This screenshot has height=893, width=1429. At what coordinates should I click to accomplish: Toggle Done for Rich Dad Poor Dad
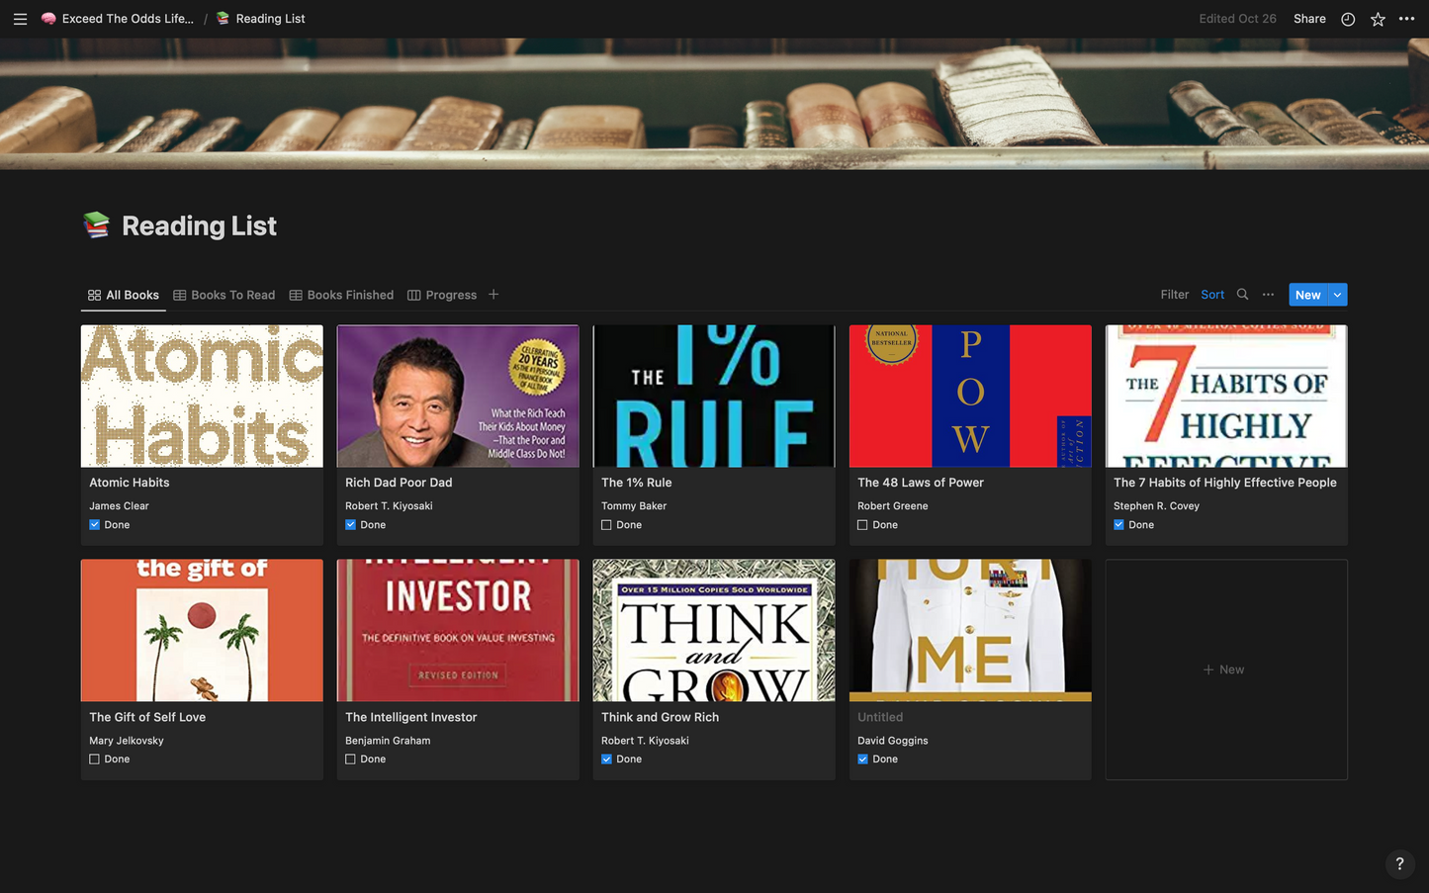351,525
